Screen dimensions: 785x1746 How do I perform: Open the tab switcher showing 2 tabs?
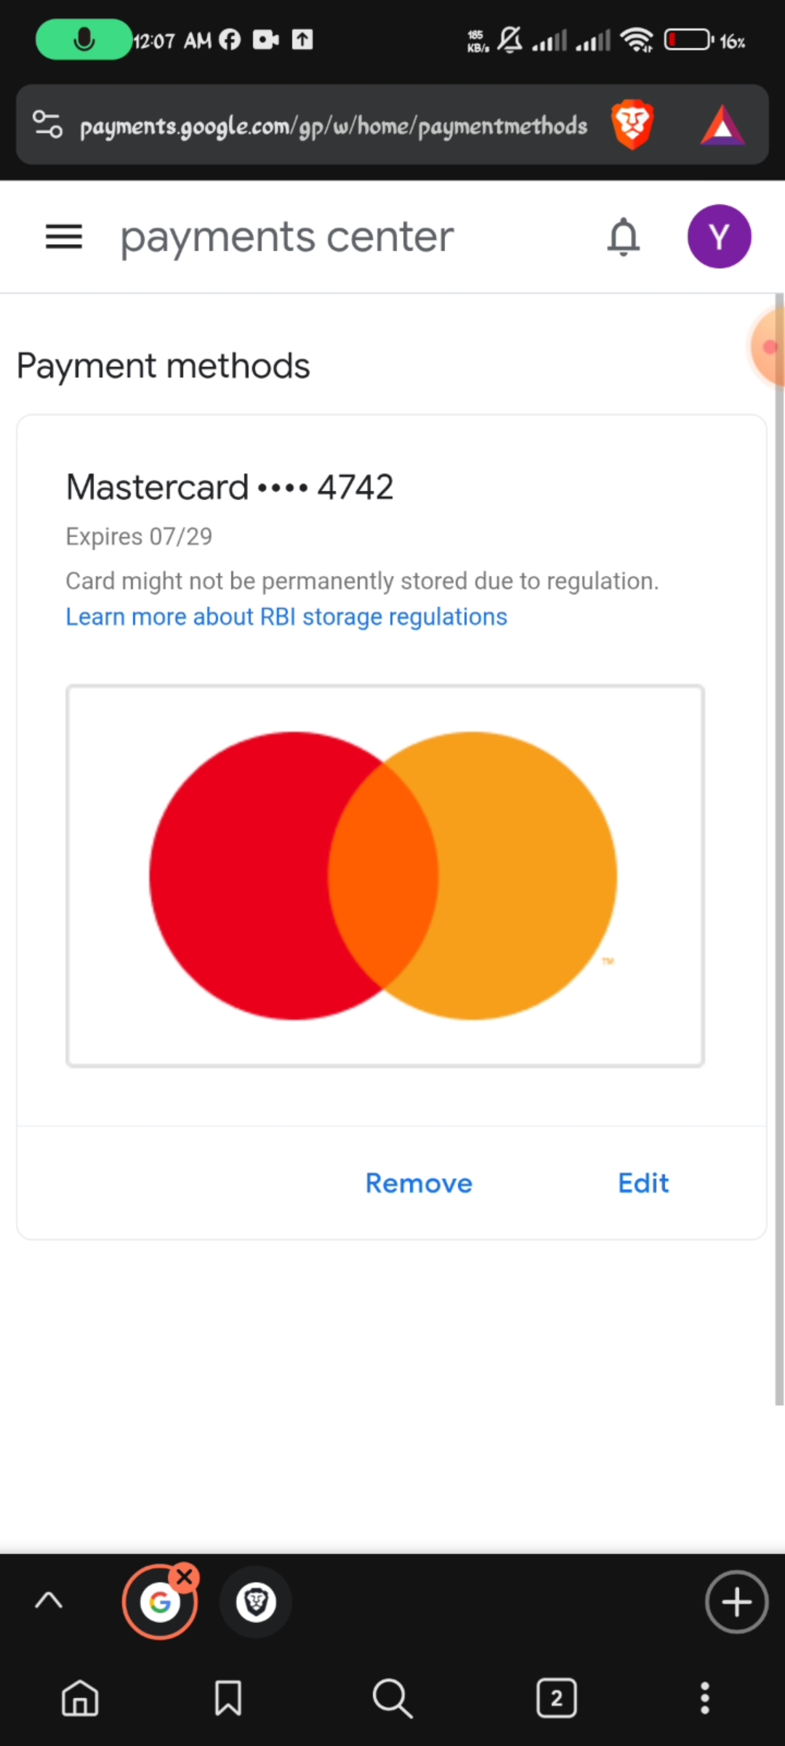tap(557, 1699)
